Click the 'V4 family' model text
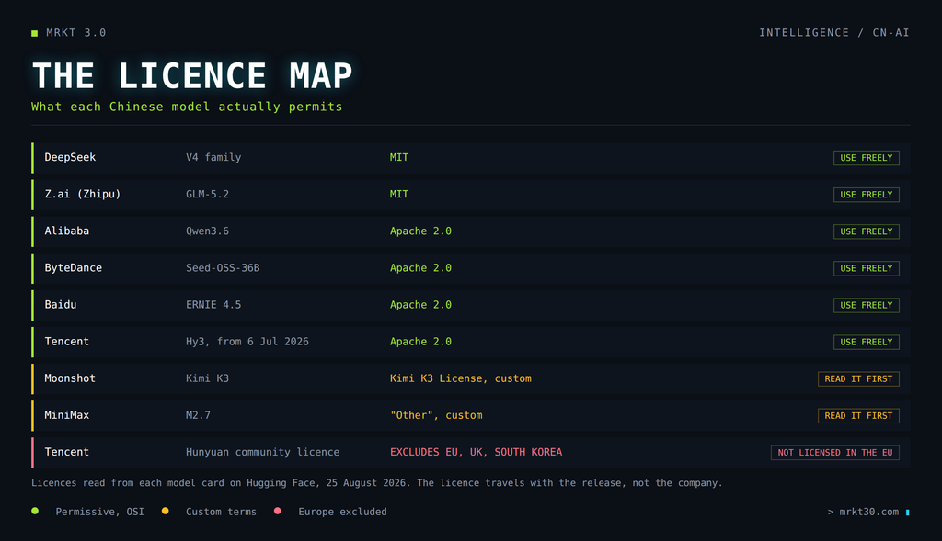This screenshot has height=541, width=942. [213, 157]
